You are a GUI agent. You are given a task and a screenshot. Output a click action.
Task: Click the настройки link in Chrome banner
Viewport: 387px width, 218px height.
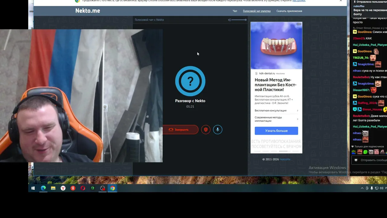pyautogui.click(x=299, y=1)
